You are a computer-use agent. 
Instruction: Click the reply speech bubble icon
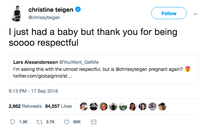[13, 122]
